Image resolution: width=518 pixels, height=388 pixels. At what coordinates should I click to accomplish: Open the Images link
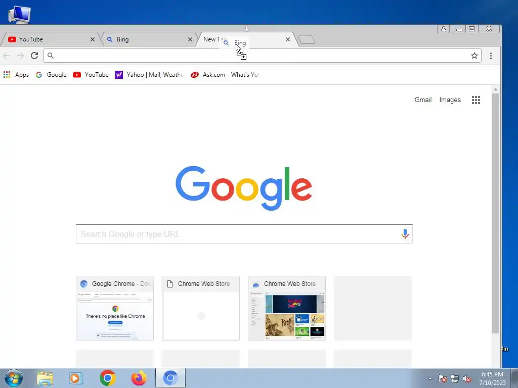450,100
